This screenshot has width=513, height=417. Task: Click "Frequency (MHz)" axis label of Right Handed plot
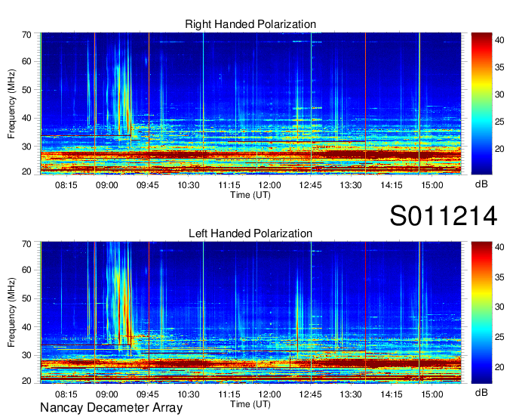click(x=11, y=103)
